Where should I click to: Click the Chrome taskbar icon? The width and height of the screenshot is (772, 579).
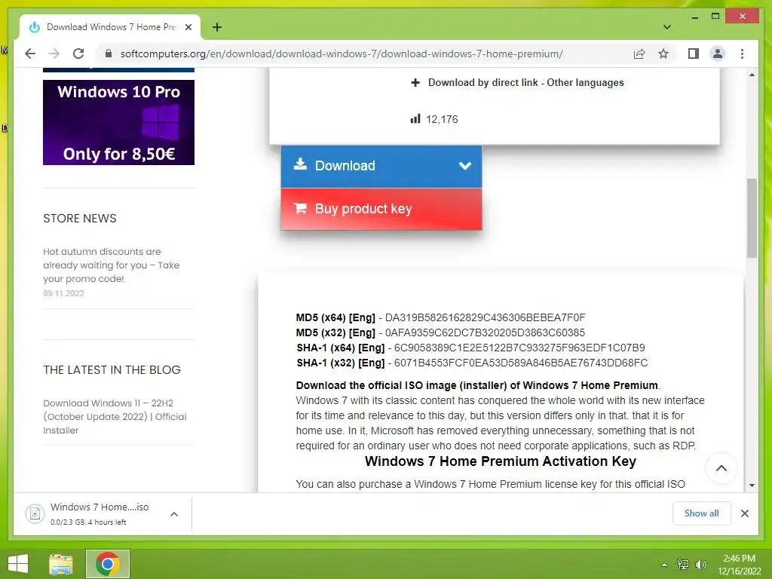coord(108,564)
